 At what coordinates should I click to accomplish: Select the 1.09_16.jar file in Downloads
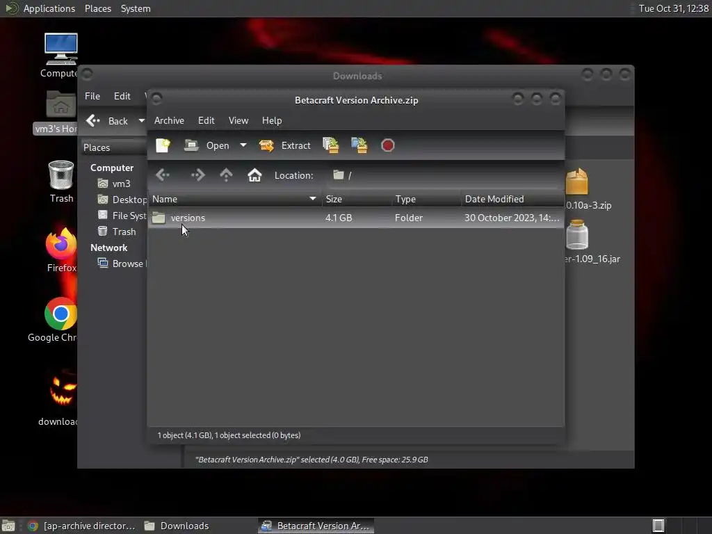[592, 241]
